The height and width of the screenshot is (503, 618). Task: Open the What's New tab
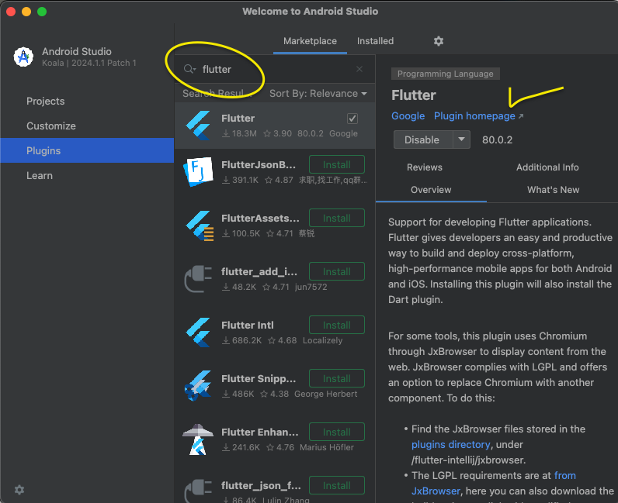[553, 190]
